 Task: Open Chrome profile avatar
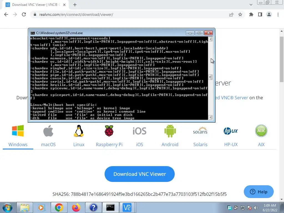pos(269,14)
